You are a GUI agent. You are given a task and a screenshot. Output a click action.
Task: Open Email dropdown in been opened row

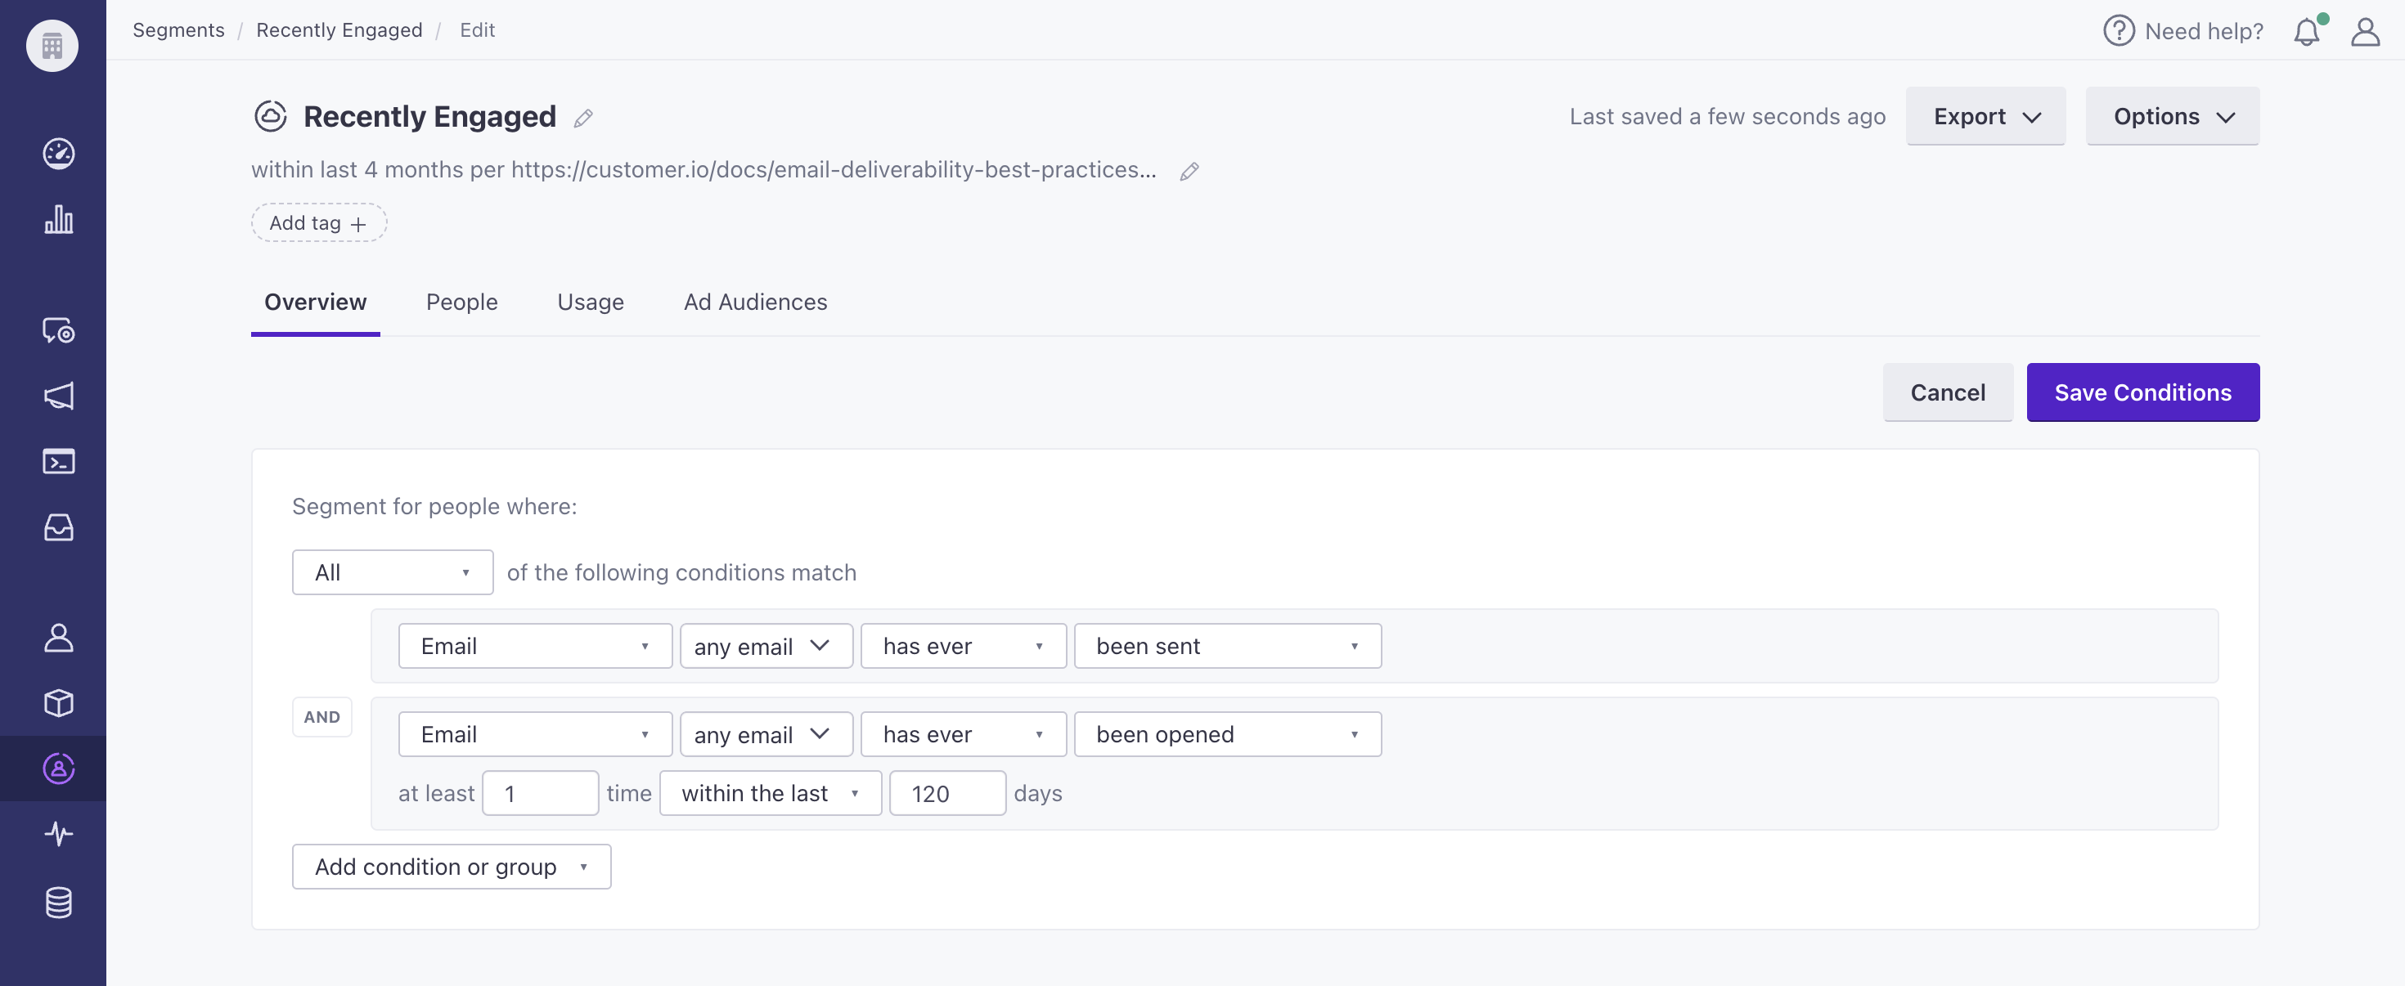(x=535, y=735)
